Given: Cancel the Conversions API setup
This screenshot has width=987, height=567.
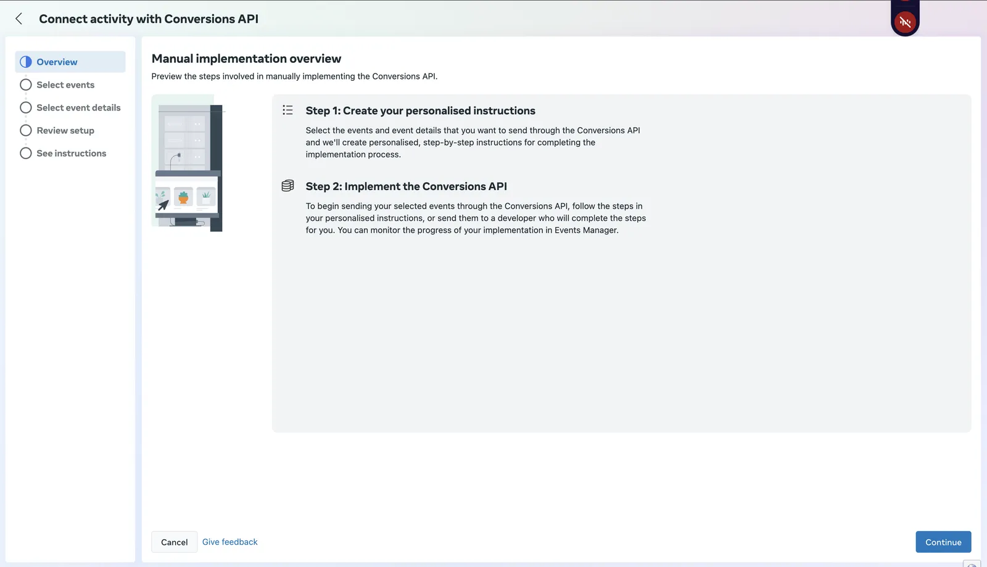Looking at the screenshot, I should point(175,542).
